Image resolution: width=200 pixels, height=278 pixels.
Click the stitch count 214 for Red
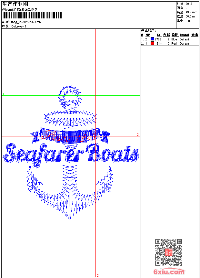pos(159,44)
